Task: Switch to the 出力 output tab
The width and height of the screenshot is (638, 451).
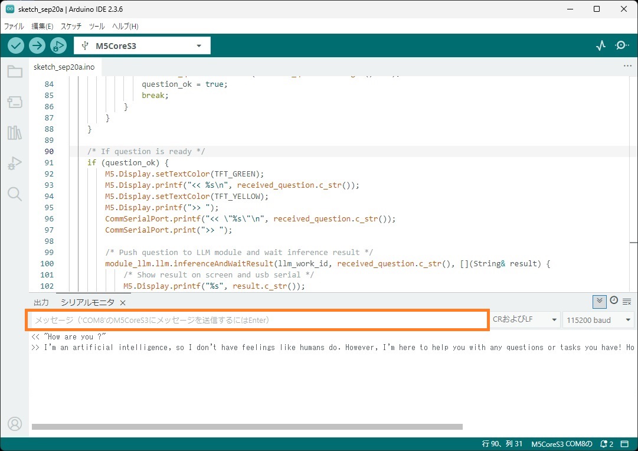Action: 41,302
